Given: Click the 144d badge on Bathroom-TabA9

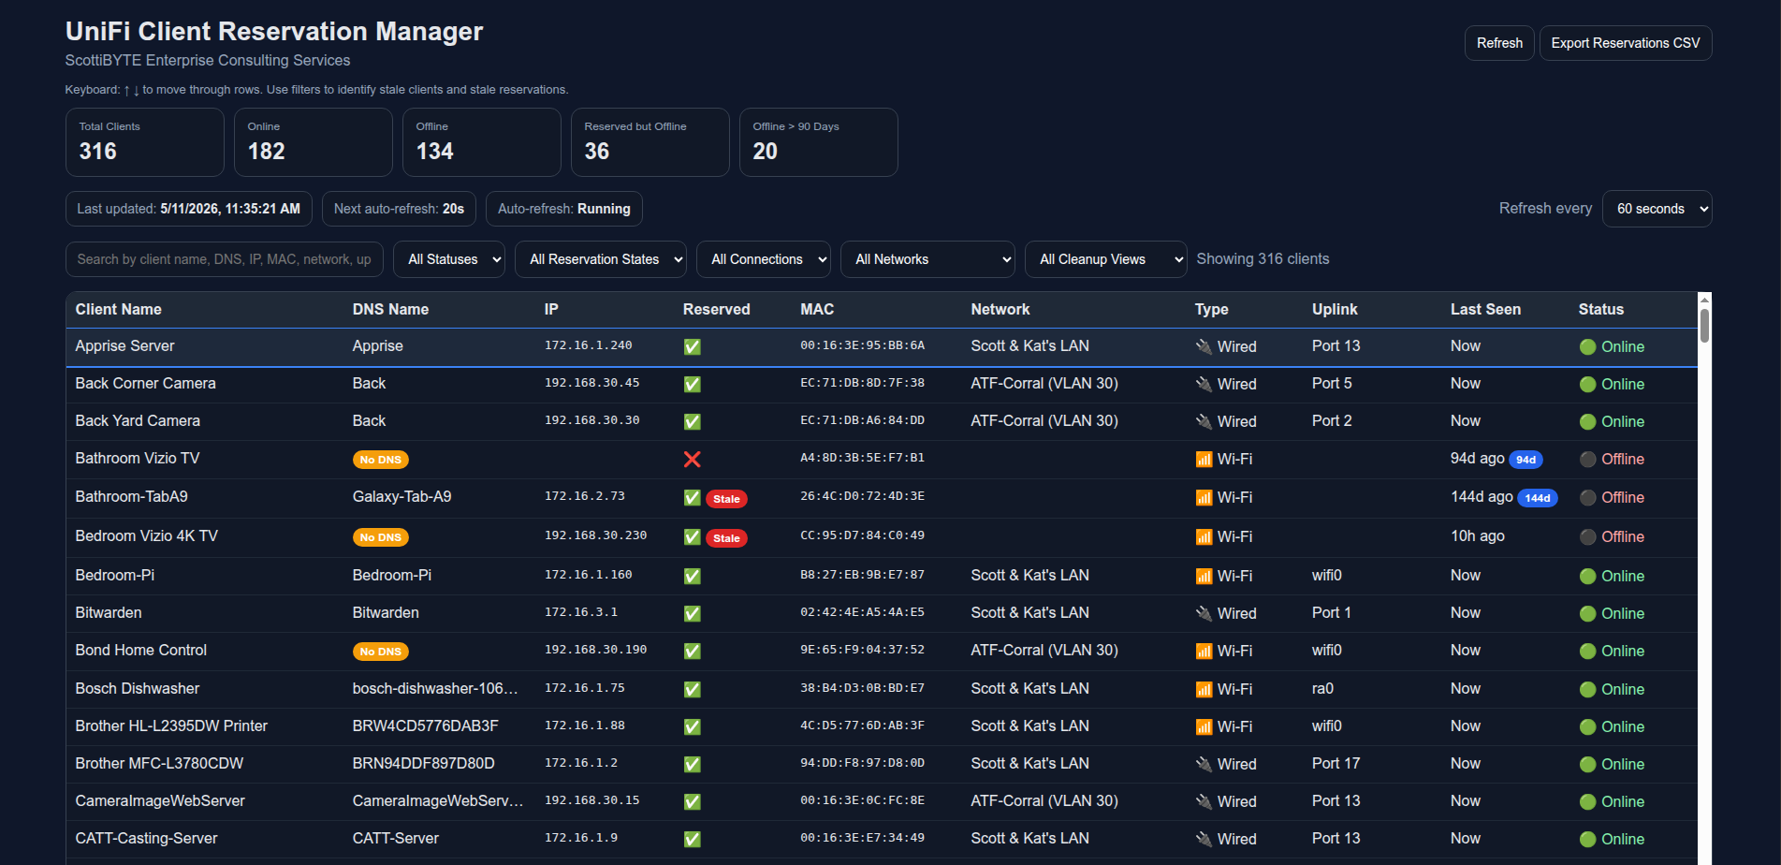Looking at the screenshot, I should coord(1537,498).
